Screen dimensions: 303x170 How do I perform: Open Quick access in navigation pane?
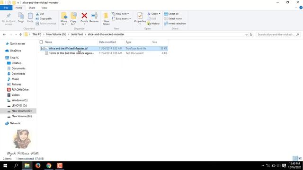tap(18, 43)
